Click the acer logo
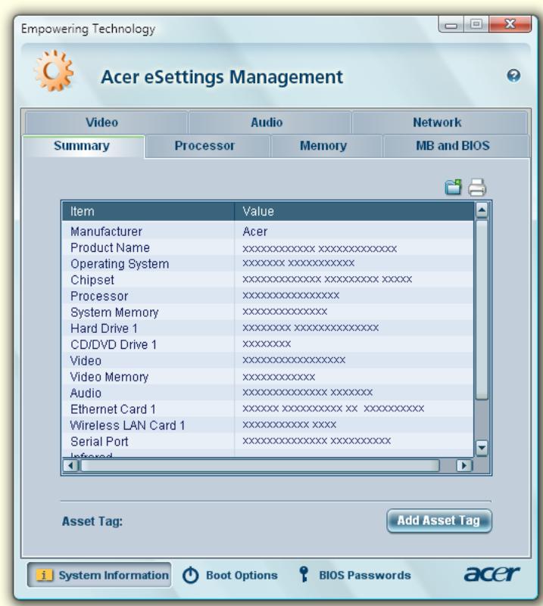 pyautogui.click(x=492, y=573)
